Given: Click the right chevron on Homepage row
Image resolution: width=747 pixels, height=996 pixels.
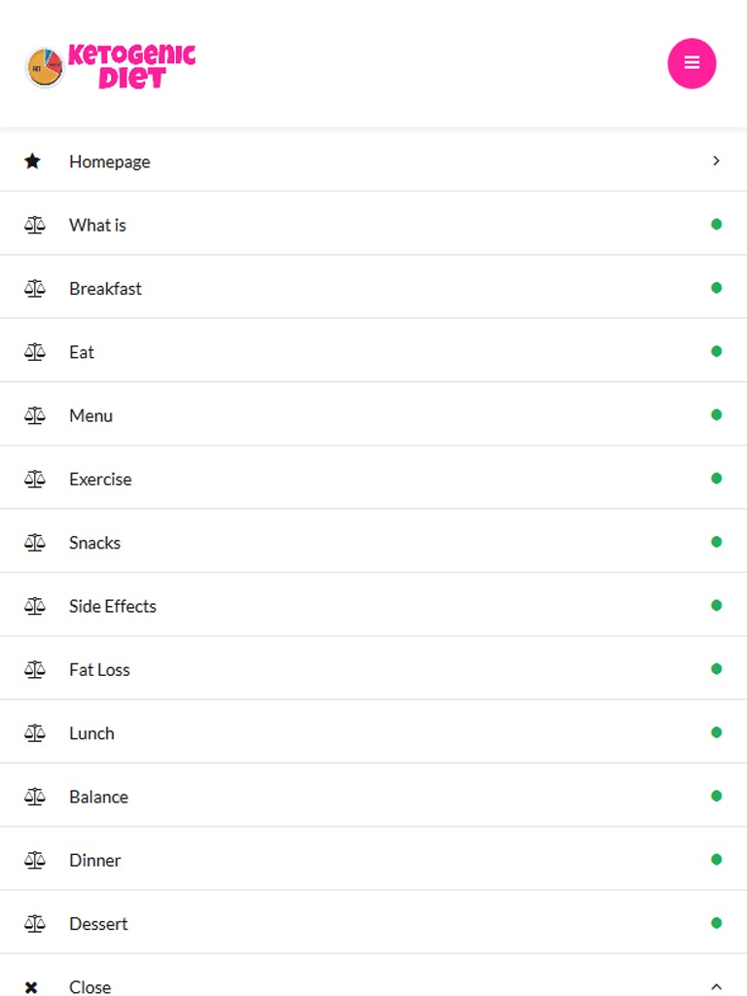Looking at the screenshot, I should [716, 161].
